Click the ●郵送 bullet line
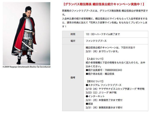The height and width of the screenshot is (114, 163). 89,104
